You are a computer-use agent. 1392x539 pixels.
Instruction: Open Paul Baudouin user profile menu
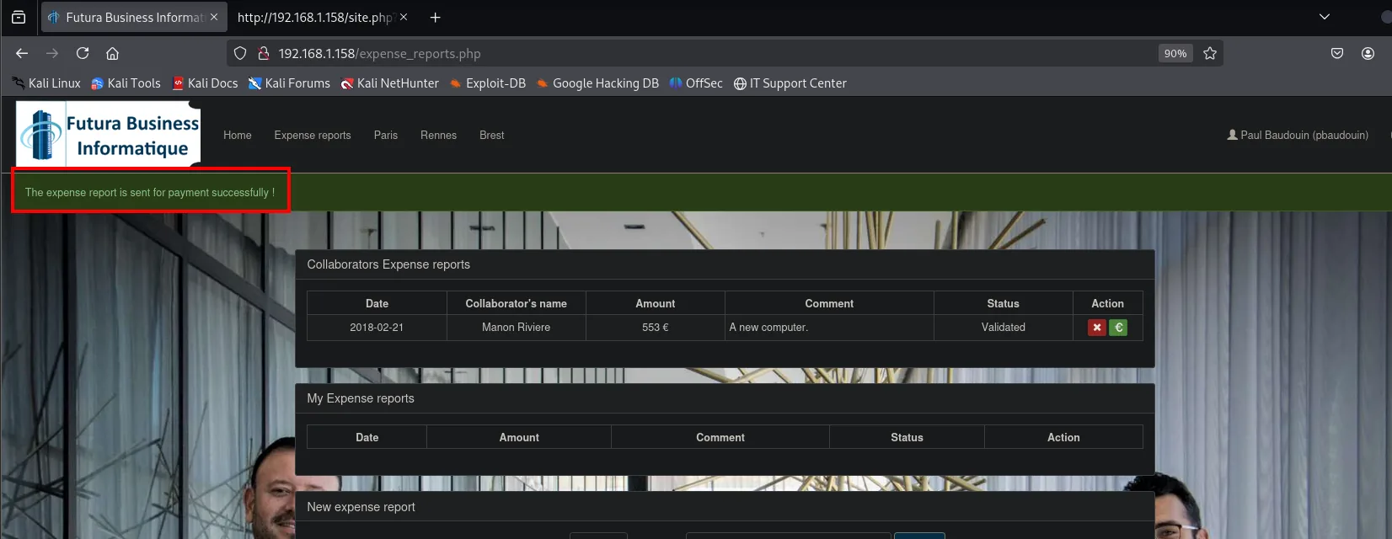click(x=1298, y=136)
